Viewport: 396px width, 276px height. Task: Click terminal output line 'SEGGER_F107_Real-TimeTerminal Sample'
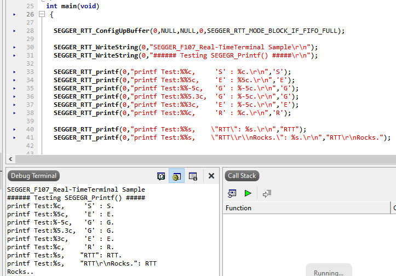(76, 189)
